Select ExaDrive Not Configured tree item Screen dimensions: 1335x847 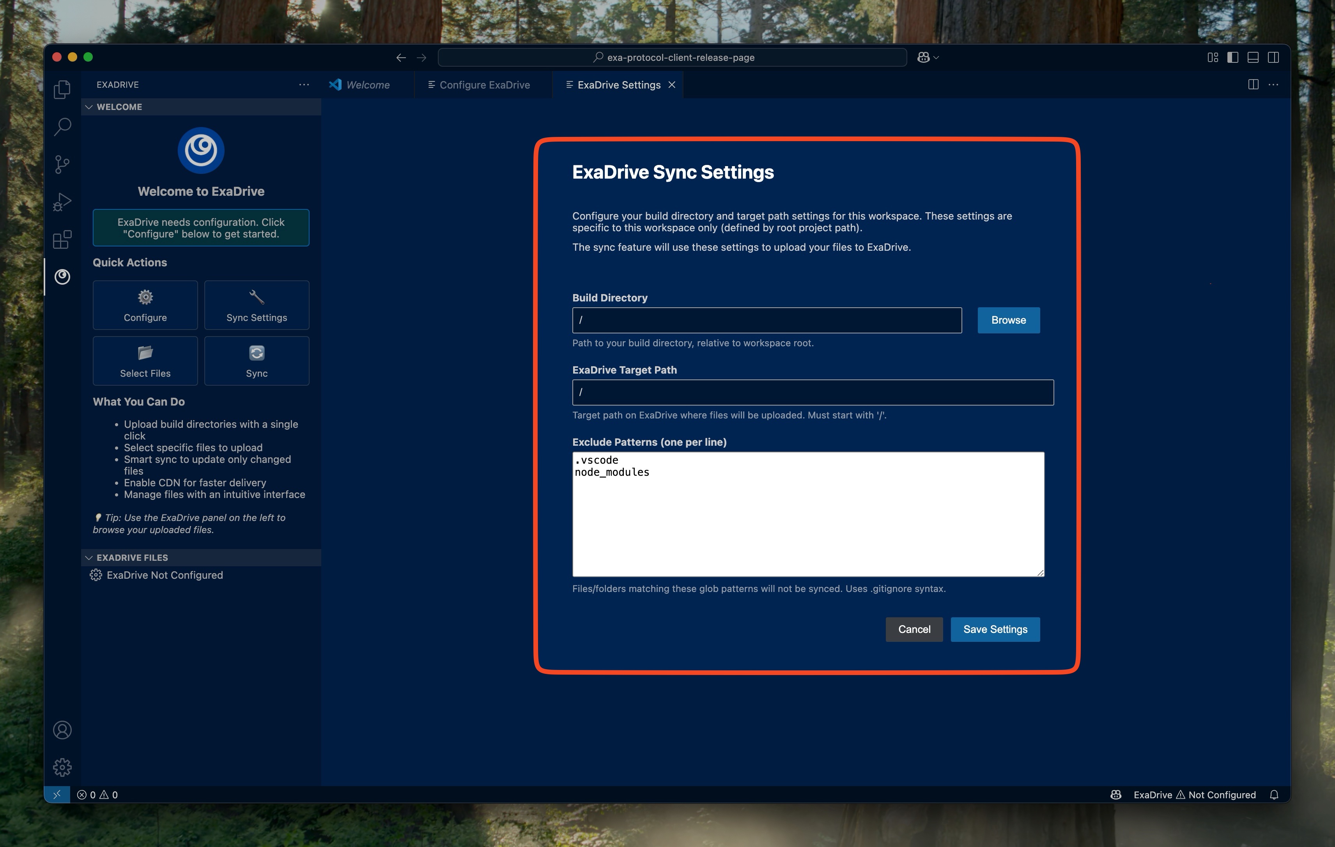[x=201, y=575]
